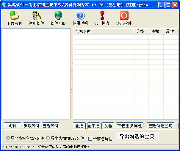The image size is (180, 151).
Task: Click the 删除店铺 button
Action: [x=31, y=126]
